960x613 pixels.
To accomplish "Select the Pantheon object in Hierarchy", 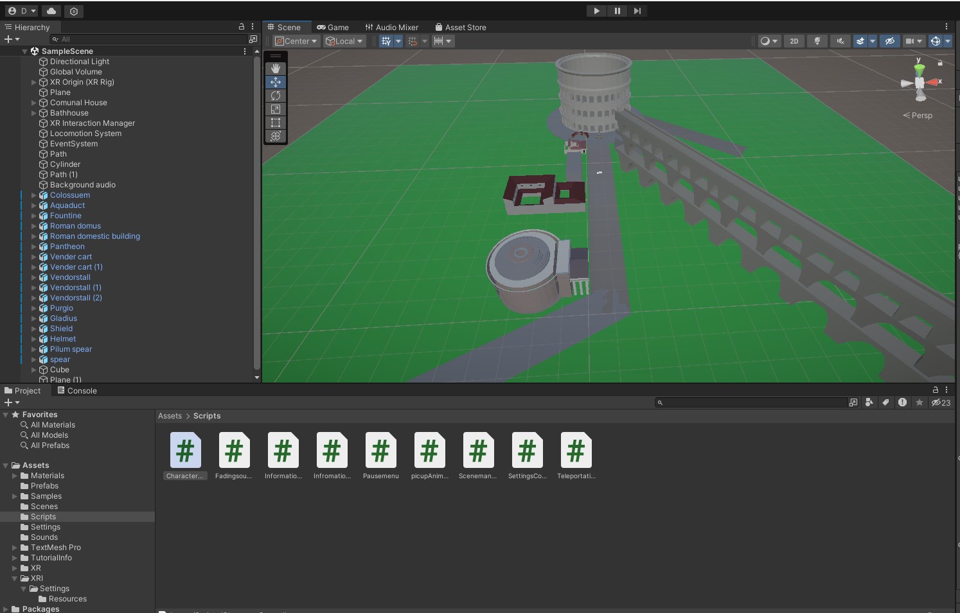I will coord(67,246).
